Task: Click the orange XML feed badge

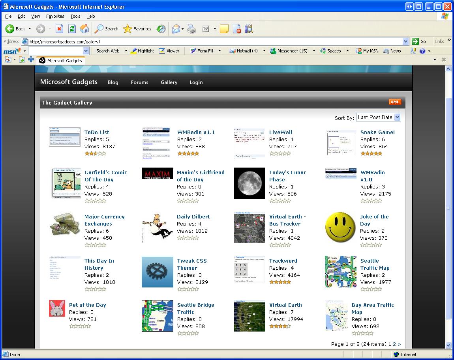Action: [x=395, y=102]
